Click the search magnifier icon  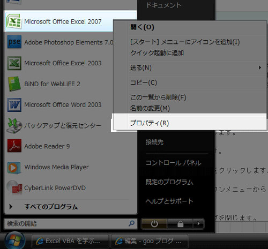tap(132, 223)
